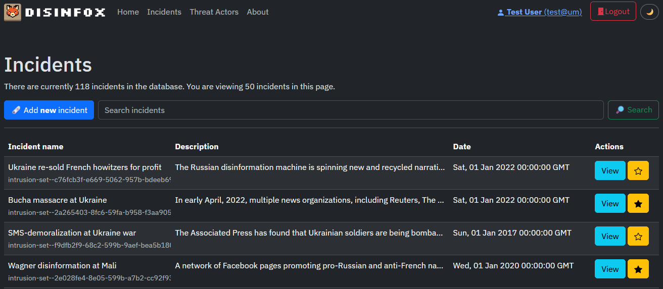Click the Incident name column header
Viewport: 663px width, 289px height.
[36, 147]
